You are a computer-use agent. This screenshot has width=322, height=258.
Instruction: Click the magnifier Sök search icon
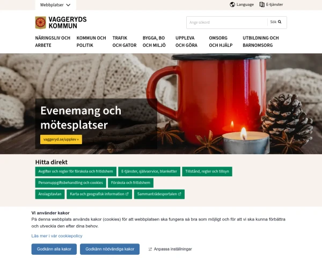(280, 22)
